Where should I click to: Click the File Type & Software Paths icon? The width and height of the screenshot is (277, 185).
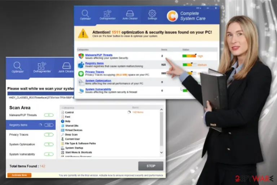[x=62, y=143]
